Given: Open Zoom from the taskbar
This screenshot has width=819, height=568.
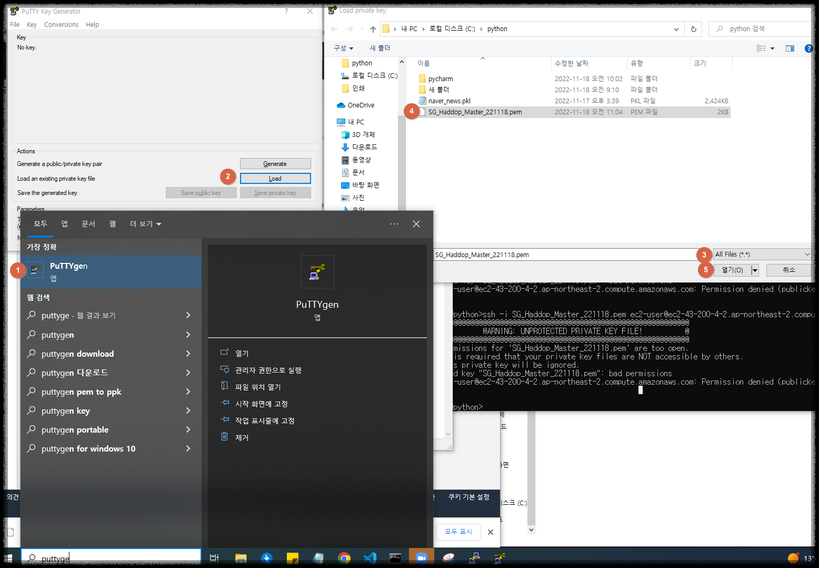Looking at the screenshot, I should [422, 558].
